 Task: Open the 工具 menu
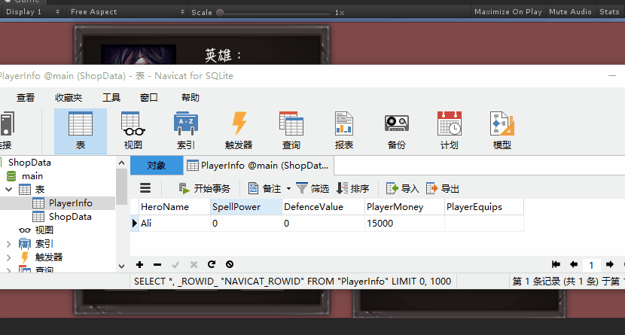tap(111, 98)
